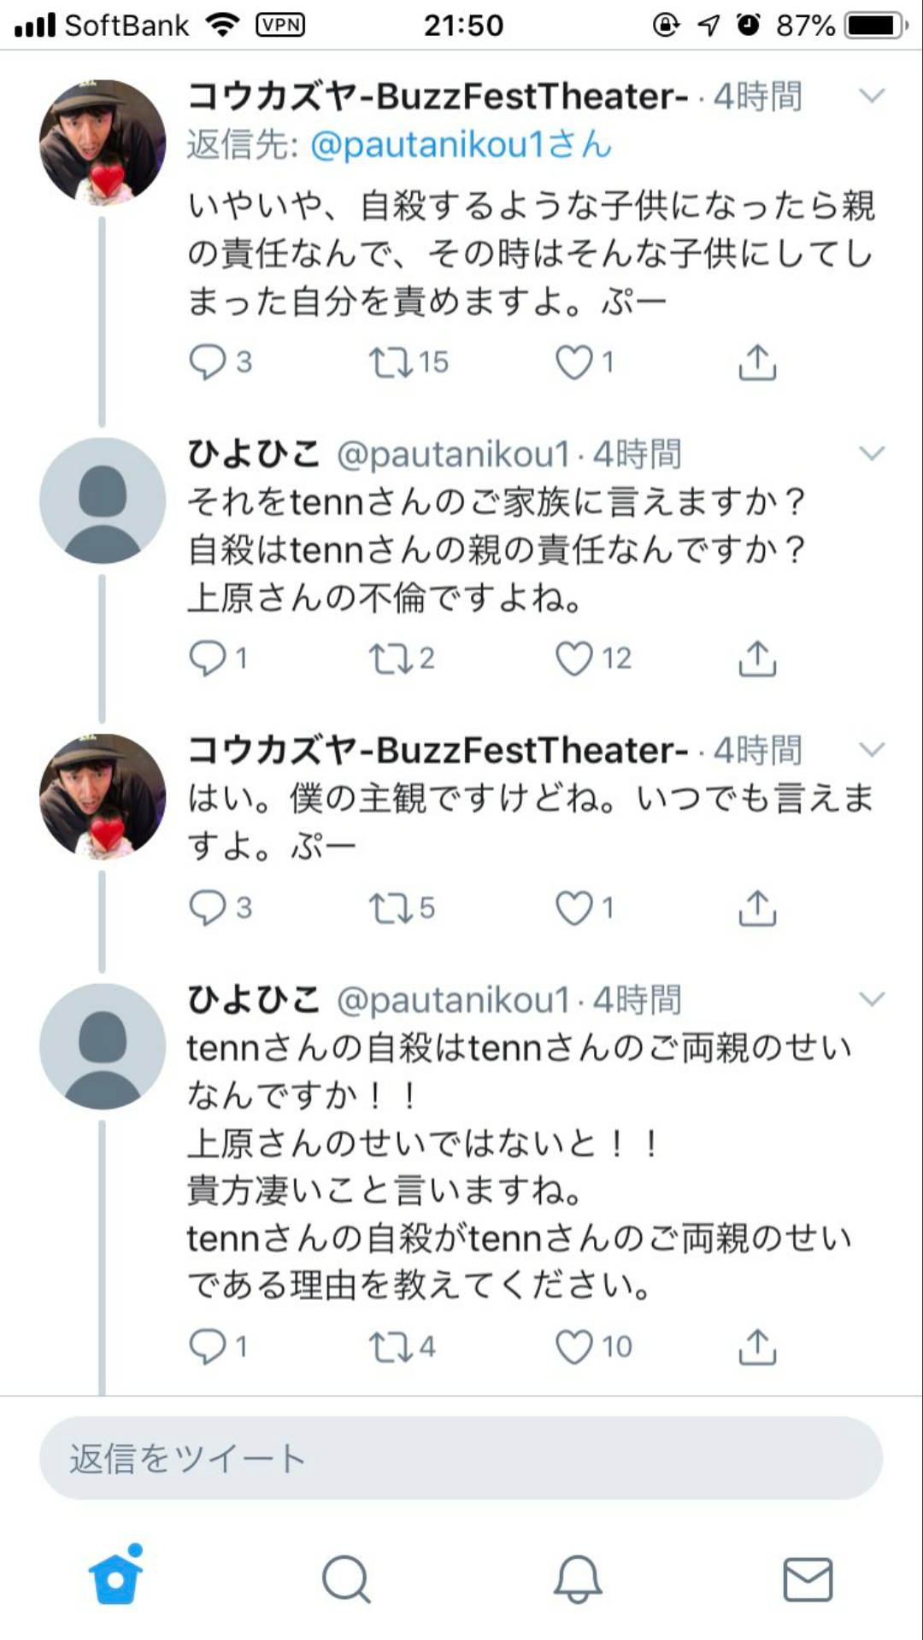The image size is (923, 1640).
Task: Tap the 返信をツイート reply field
Action: 461,1458
